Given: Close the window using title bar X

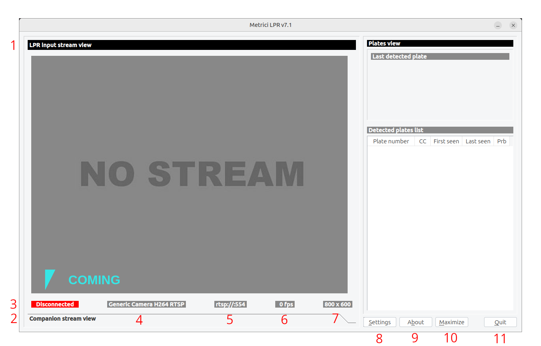Looking at the screenshot, I should click(513, 25).
